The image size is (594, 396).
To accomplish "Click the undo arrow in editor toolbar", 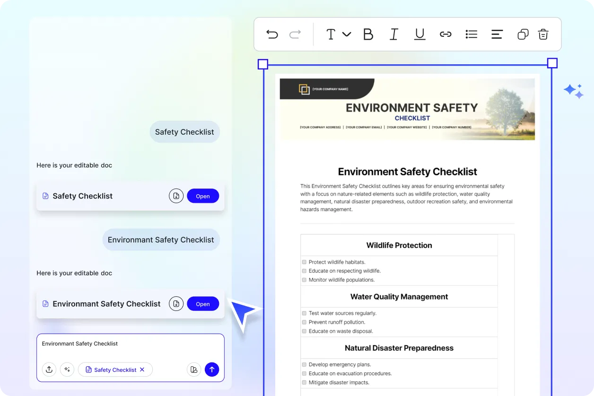I will point(272,34).
